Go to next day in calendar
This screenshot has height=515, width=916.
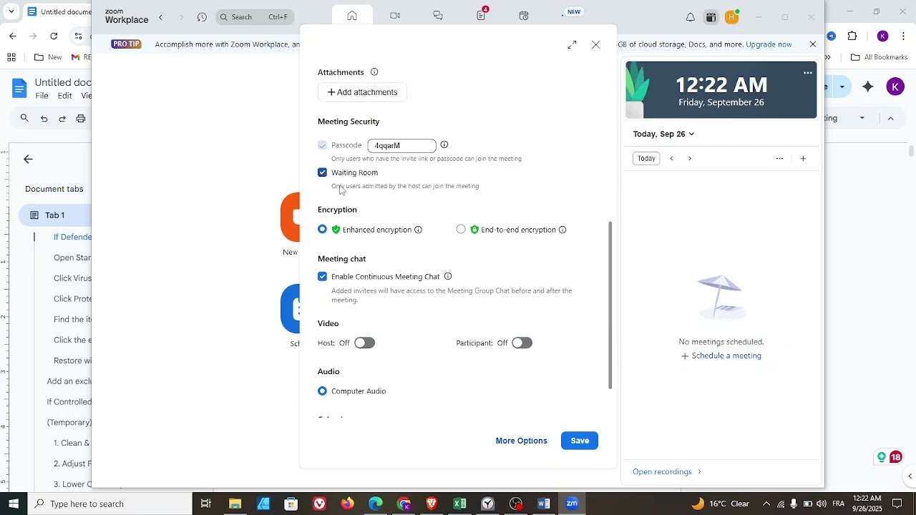[690, 159]
